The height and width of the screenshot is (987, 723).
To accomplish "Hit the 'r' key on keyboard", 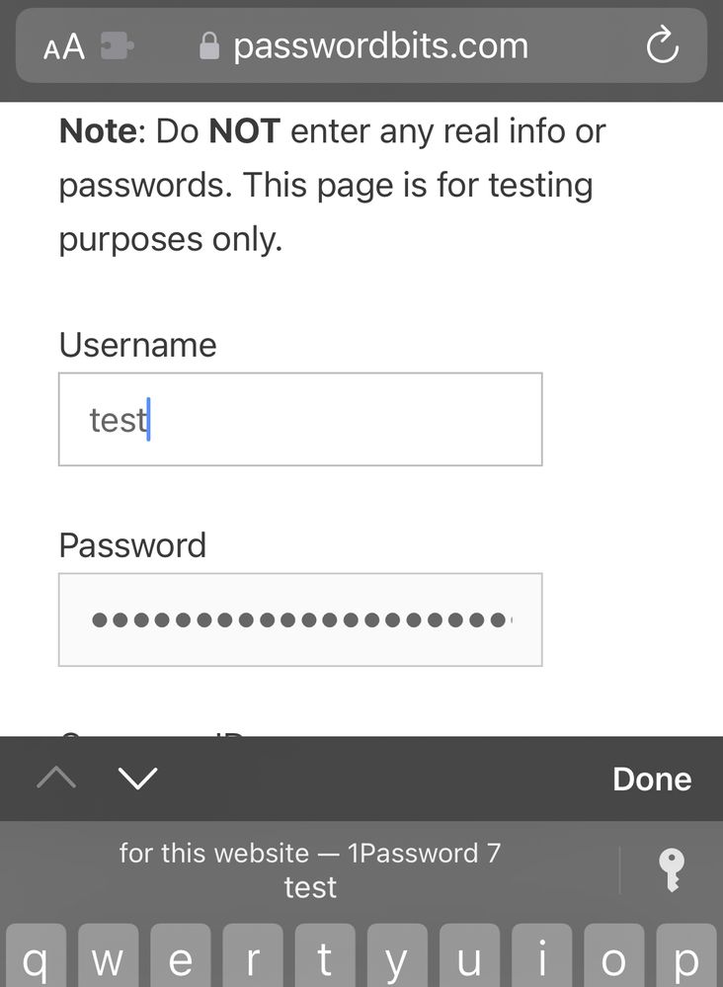I will pos(253,958).
